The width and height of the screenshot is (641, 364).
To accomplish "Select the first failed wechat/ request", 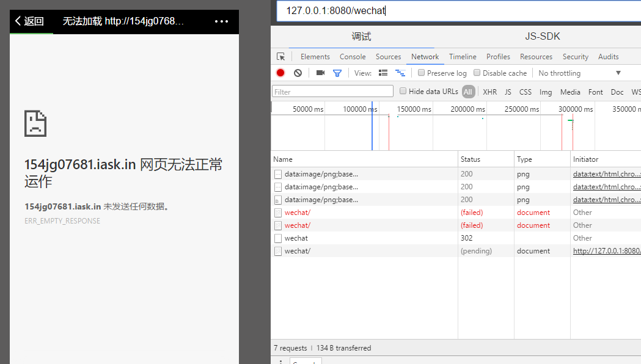I will [x=456, y=213].
